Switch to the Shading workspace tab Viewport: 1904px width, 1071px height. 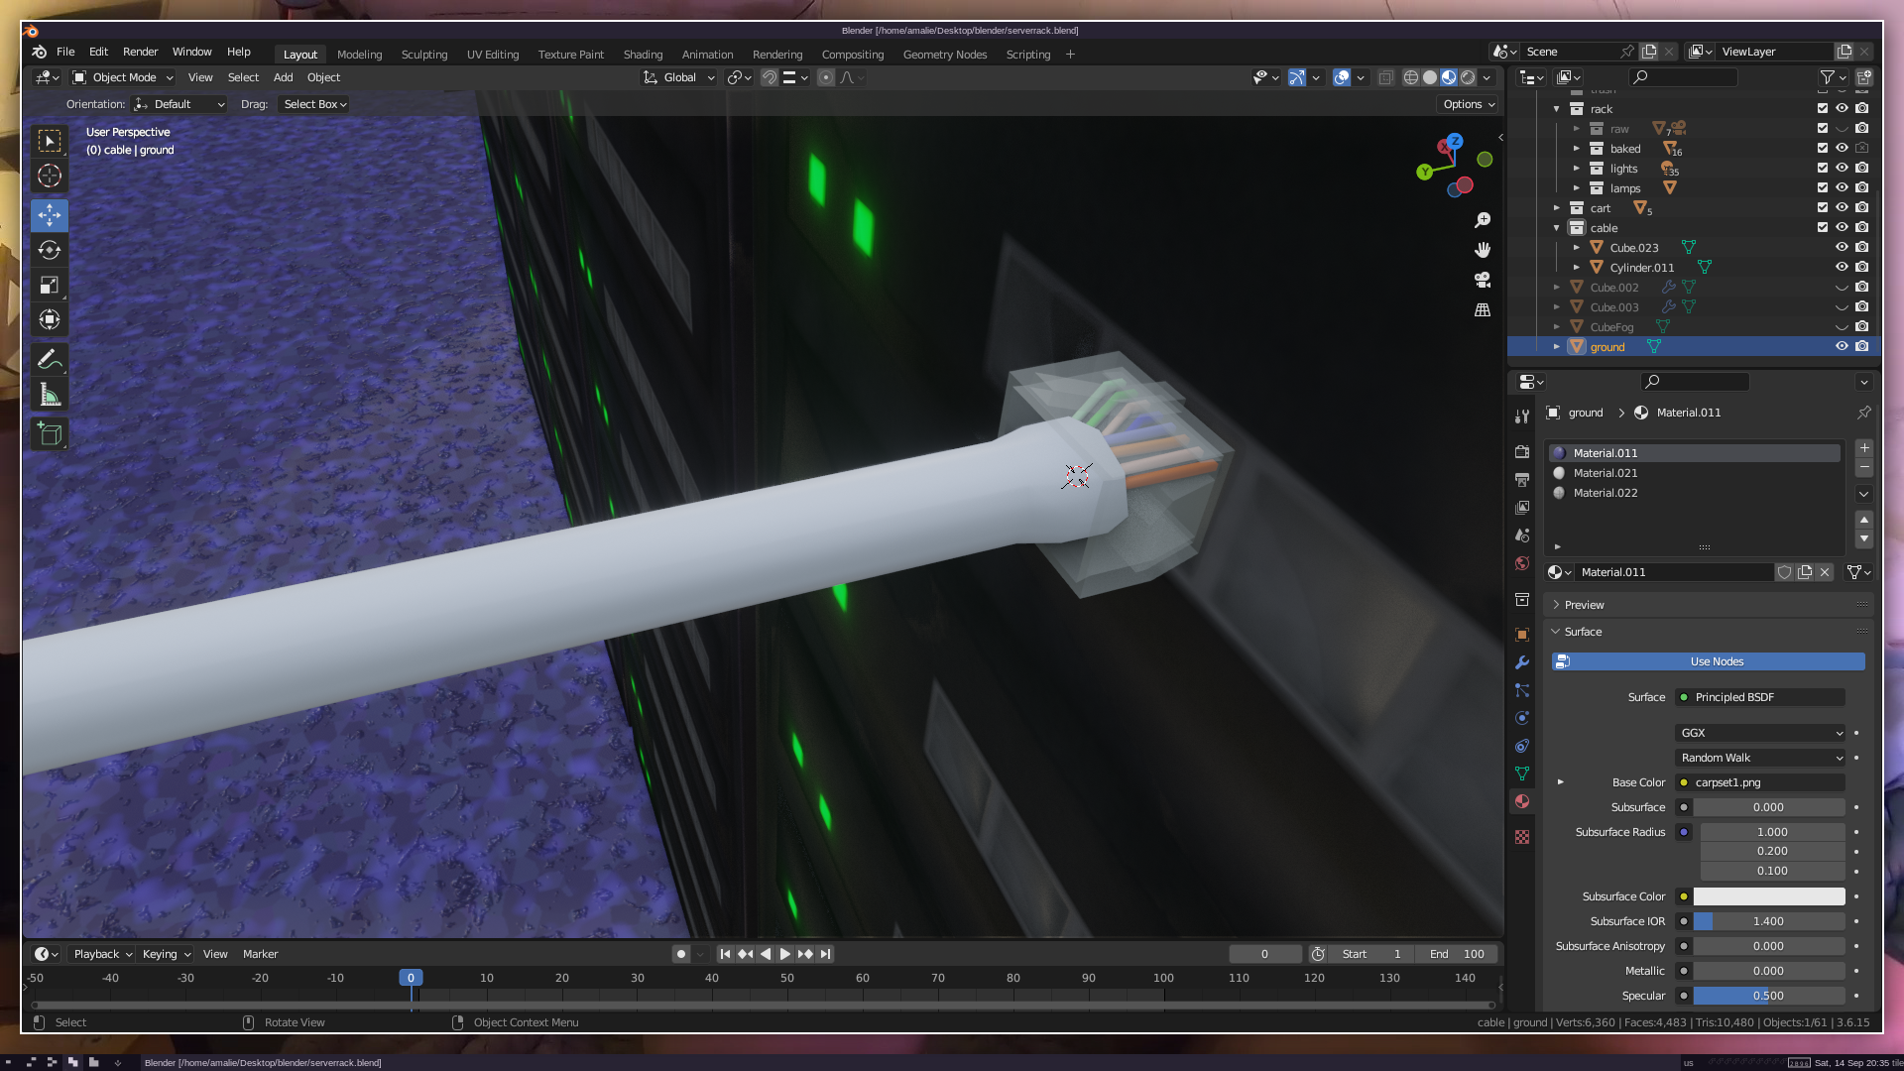tap(643, 55)
